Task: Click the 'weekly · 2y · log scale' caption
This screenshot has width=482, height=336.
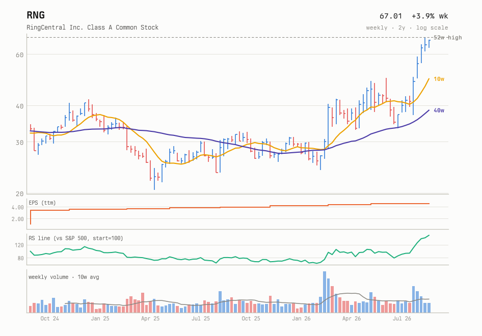Action: tap(407, 27)
